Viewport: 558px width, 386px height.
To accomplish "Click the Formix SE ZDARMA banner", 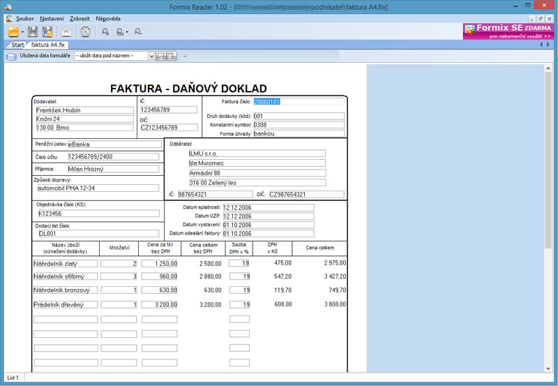I will [508, 31].
